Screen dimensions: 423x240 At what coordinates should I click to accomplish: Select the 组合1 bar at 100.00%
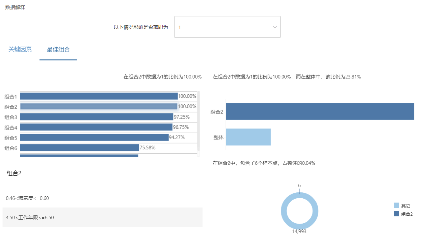point(99,96)
